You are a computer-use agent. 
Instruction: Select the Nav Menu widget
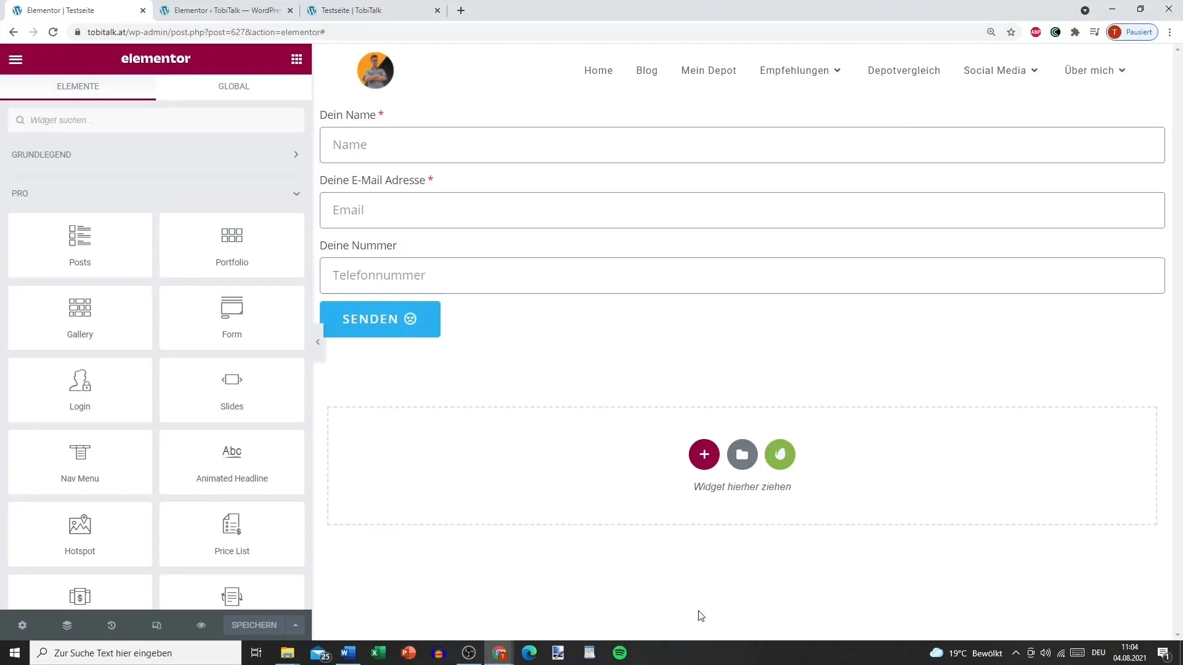point(80,462)
